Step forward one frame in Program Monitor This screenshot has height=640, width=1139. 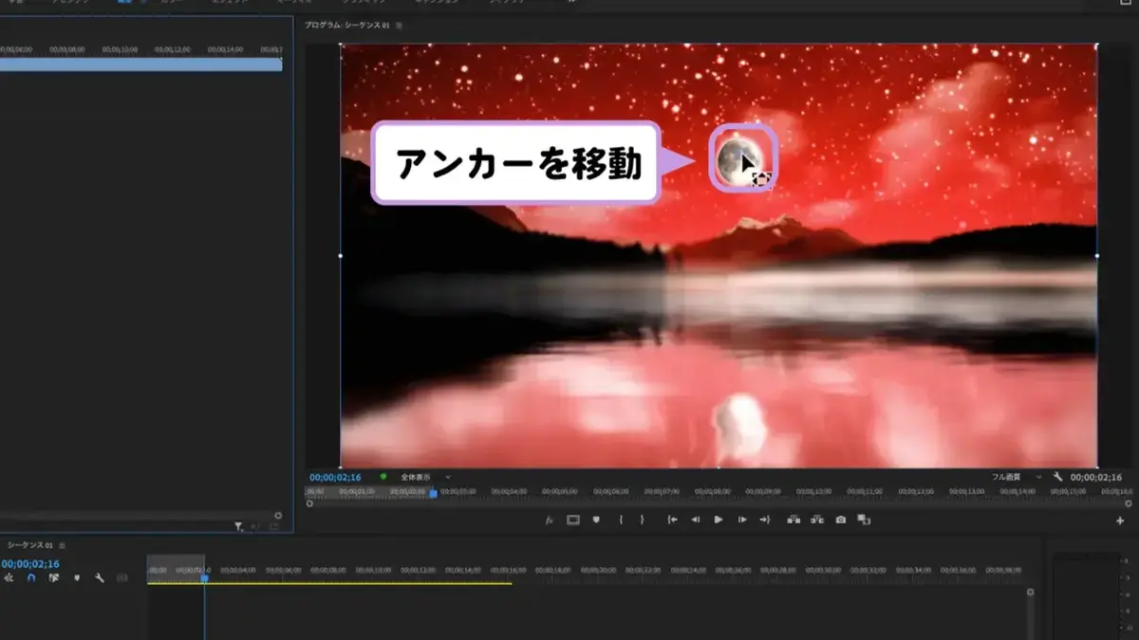(742, 520)
